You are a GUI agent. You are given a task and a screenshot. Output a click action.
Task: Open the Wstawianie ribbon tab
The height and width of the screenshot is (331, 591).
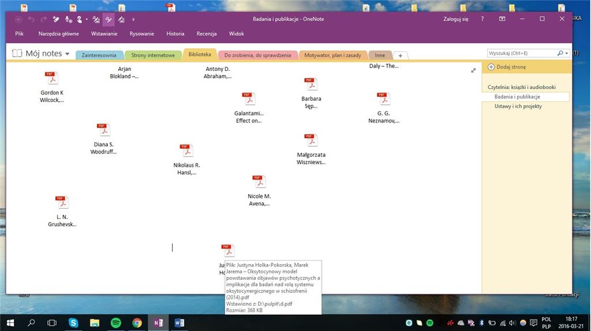click(104, 33)
